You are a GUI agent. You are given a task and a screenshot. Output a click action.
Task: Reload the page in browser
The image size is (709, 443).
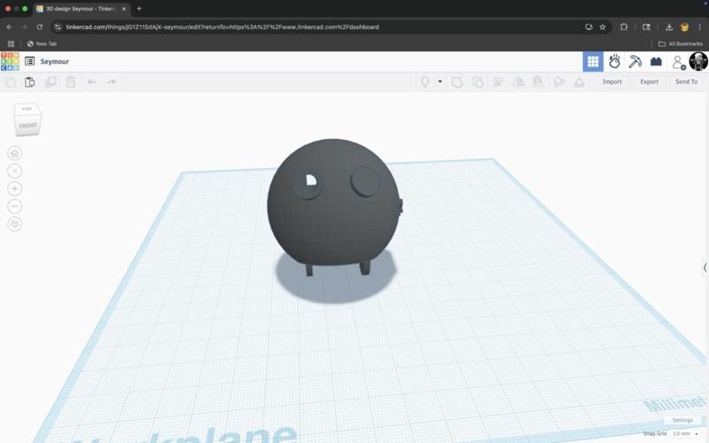40,27
